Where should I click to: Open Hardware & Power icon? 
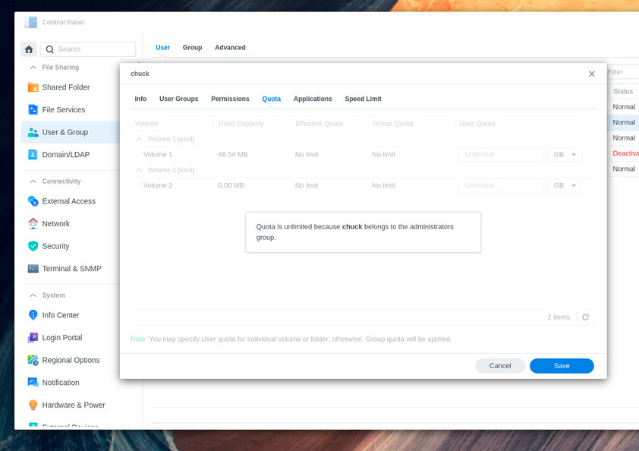pyautogui.click(x=33, y=405)
